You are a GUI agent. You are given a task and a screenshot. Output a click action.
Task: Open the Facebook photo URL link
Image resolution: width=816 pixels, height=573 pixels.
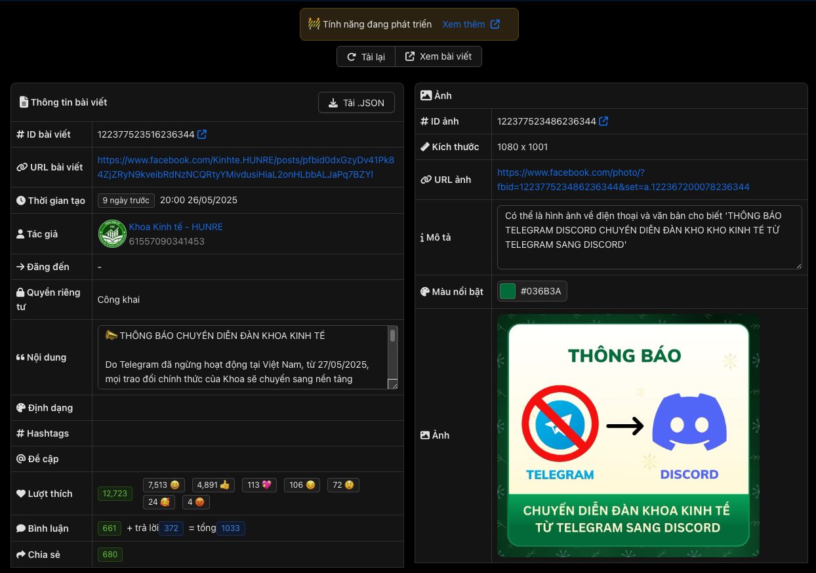click(x=623, y=180)
